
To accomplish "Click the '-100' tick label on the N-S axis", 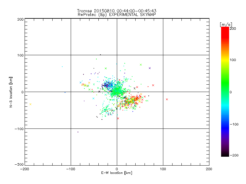I will [x=19, y=129].
